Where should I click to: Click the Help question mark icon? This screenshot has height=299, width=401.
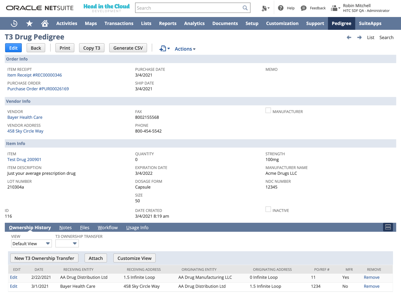click(281, 8)
